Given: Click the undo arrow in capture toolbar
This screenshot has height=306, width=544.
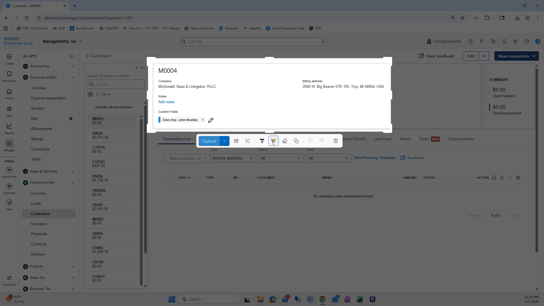Looking at the screenshot, I should pos(311,141).
